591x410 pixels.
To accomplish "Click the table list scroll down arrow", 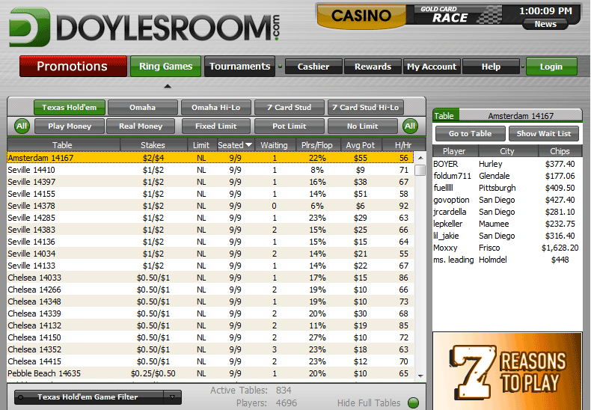I will pyautogui.click(x=420, y=376).
